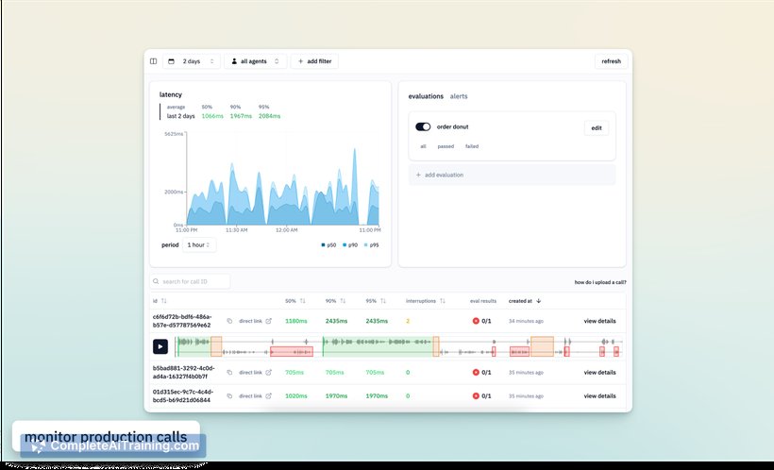
Task: Show only failed evaluation results
Action: (471, 146)
